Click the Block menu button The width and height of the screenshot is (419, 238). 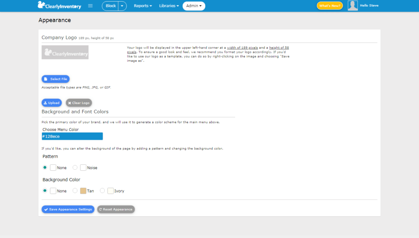click(x=110, y=6)
